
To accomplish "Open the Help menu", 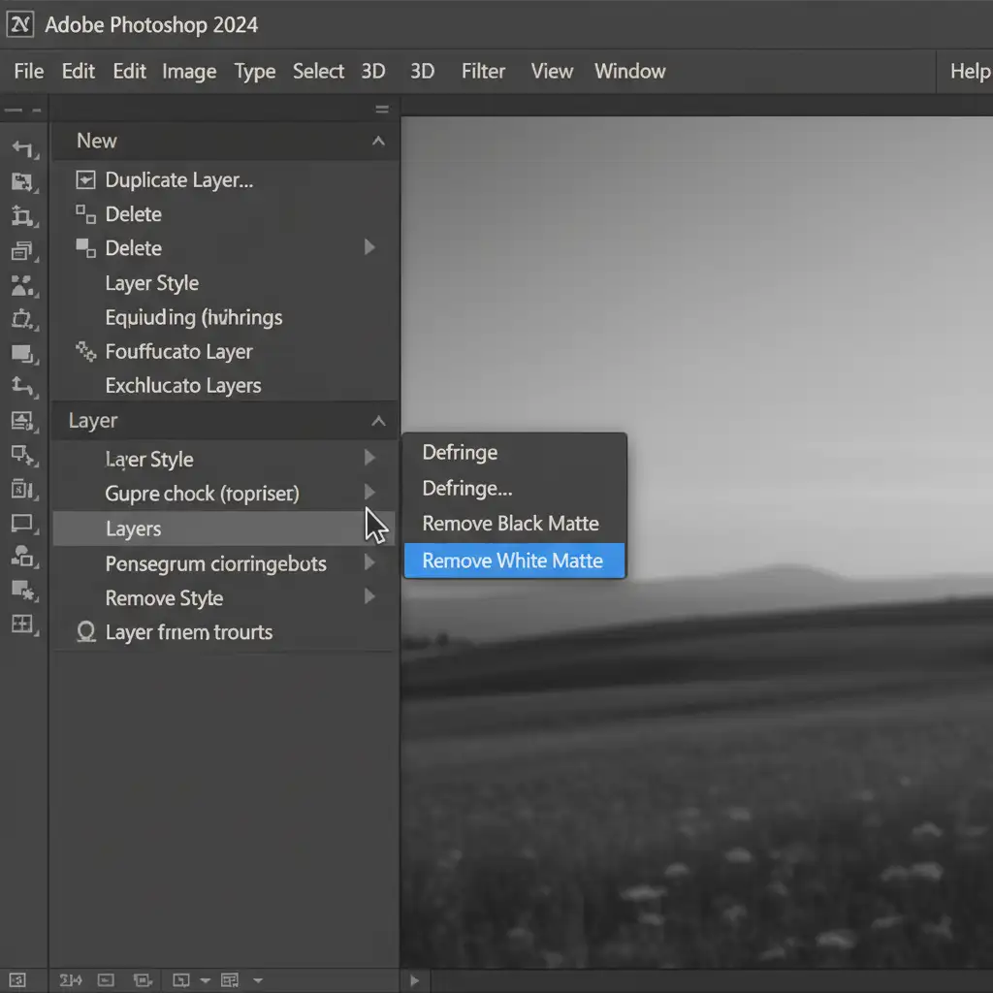I will coord(969,71).
